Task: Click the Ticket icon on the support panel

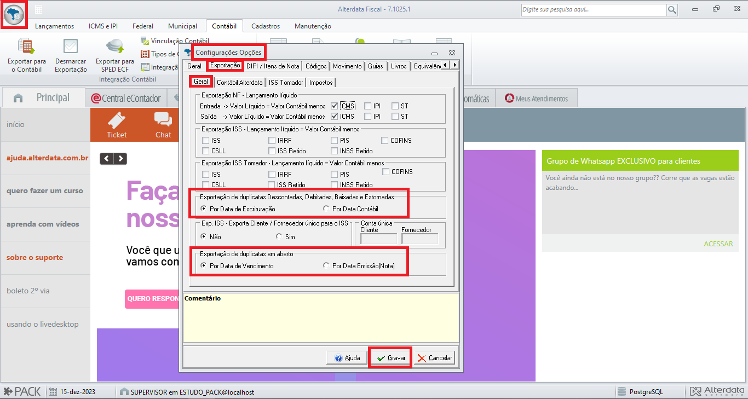Action: click(x=117, y=125)
